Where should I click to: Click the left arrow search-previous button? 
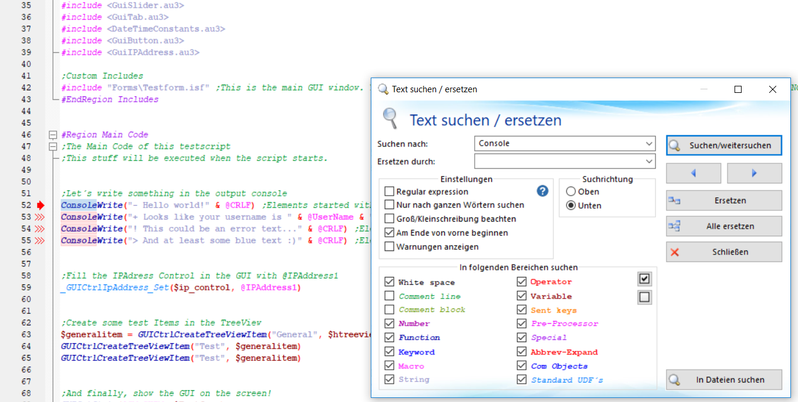tap(693, 173)
